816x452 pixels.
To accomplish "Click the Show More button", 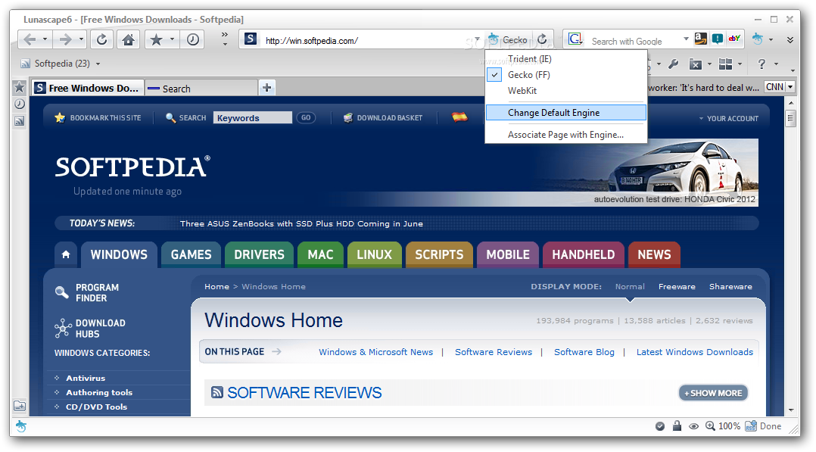I will (x=713, y=393).
